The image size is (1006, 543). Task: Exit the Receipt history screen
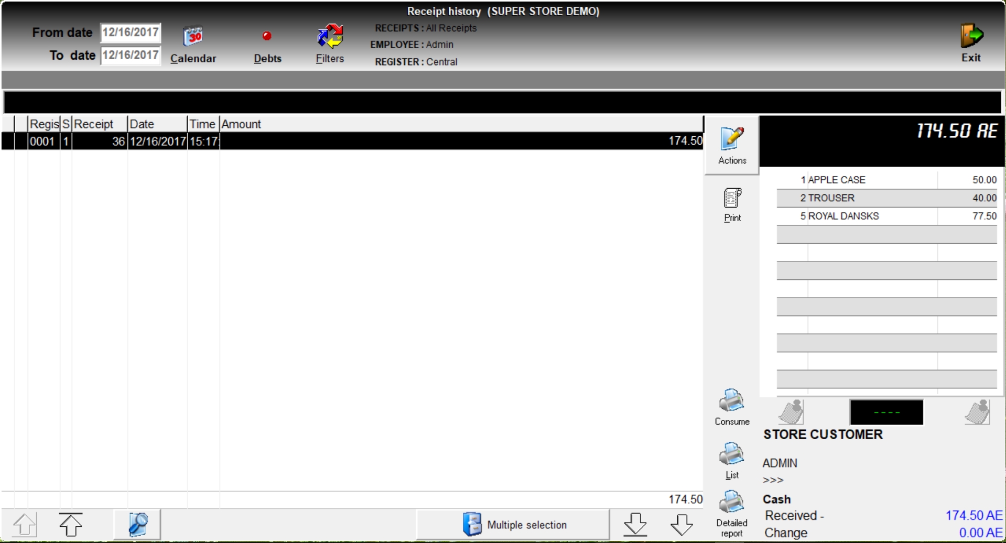pos(971,43)
